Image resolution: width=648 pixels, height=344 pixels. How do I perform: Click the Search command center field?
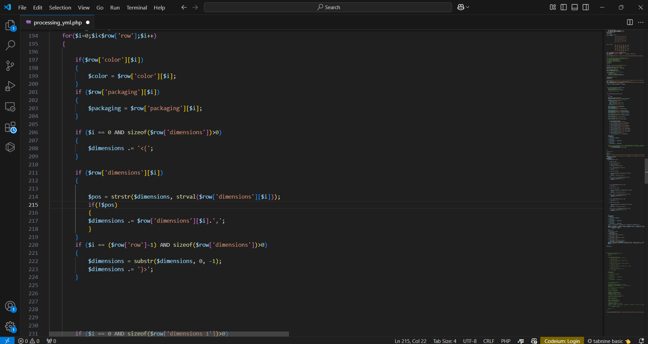pyautogui.click(x=328, y=7)
